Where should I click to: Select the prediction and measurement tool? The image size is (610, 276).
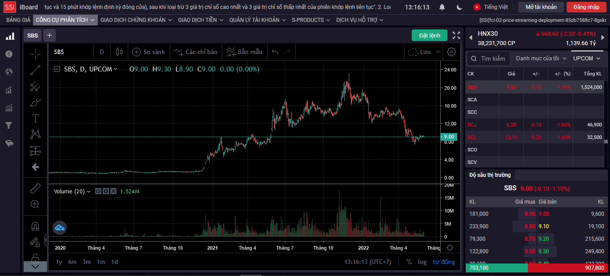tap(35, 151)
